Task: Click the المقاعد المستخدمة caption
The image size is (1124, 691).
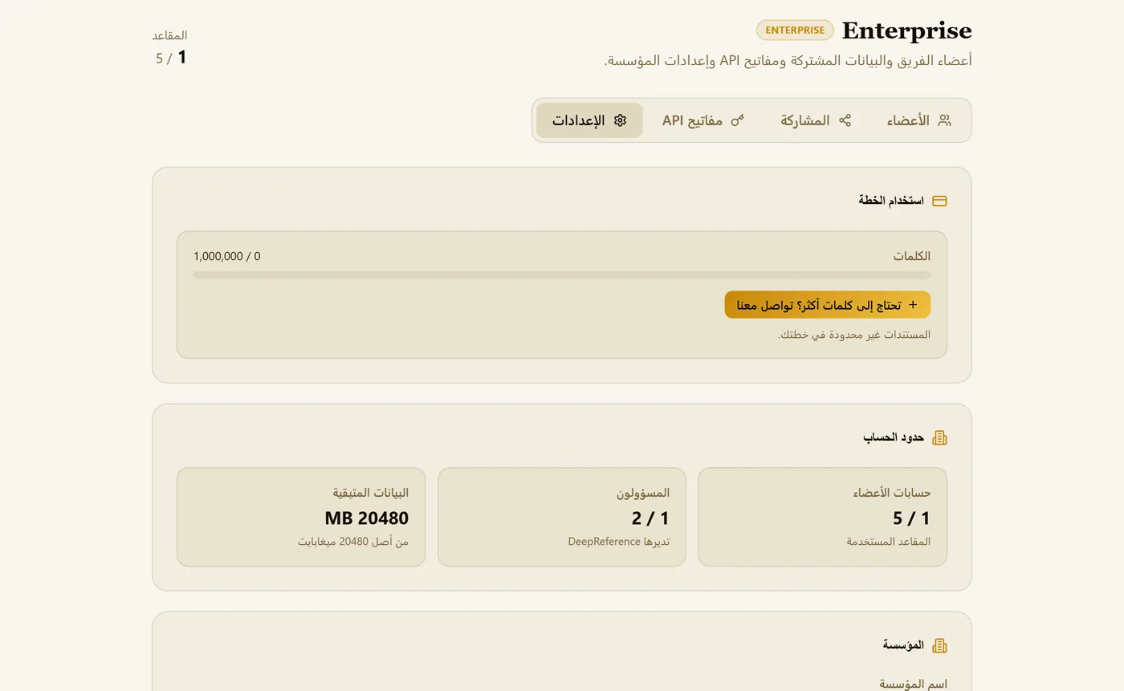Action: (x=889, y=542)
